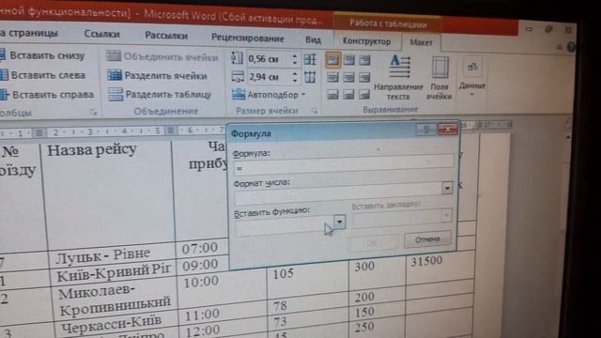Click Insert Left (Вставить слева)
The width and height of the screenshot is (601, 338).
tap(43, 75)
